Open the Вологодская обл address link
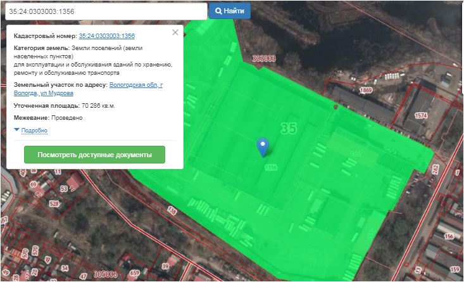464x282 pixels. 135,84
